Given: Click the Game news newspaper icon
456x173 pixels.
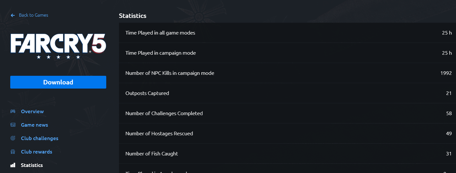Looking at the screenshot, I should point(13,125).
